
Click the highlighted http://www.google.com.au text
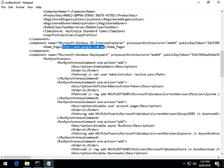pyautogui.click(x=83, y=47)
